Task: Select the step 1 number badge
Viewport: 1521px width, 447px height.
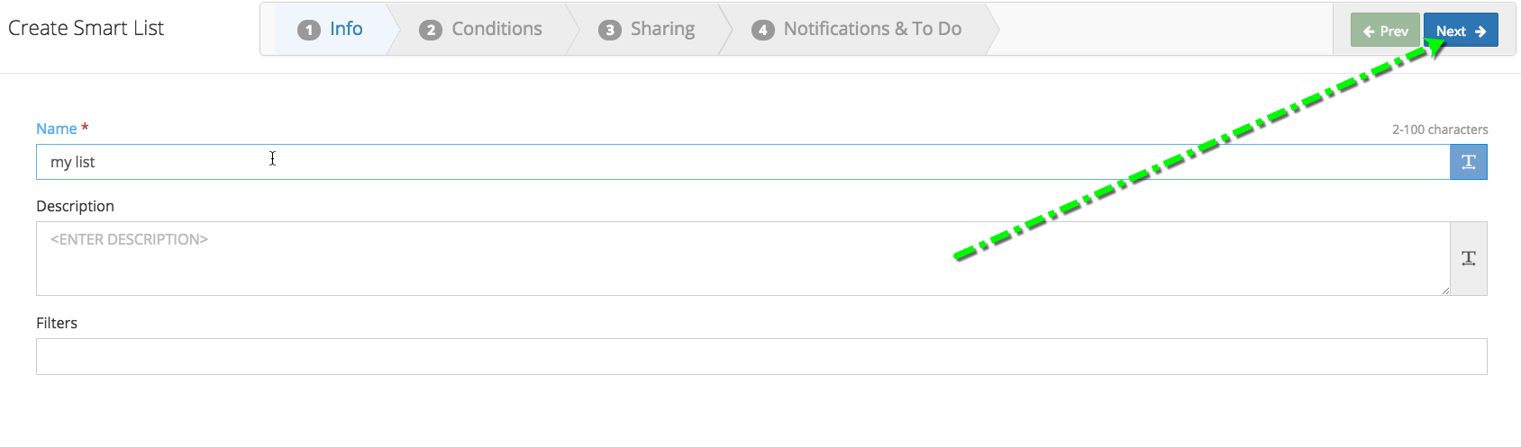Action: 309,30
